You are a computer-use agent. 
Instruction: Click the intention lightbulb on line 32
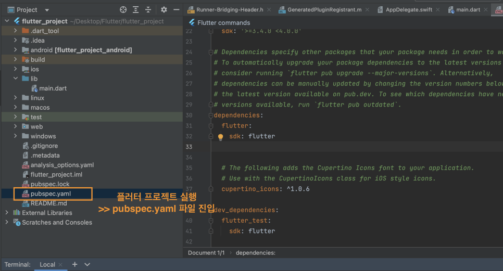(x=221, y=137)
